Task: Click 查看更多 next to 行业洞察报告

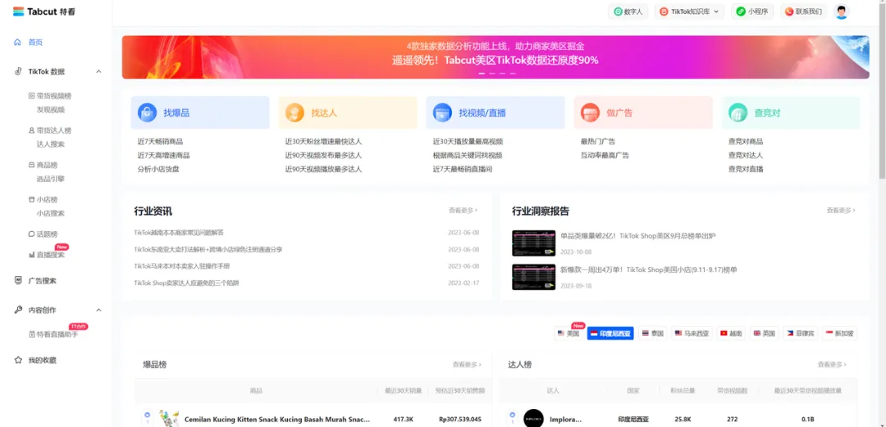Action: click(841, 210)
